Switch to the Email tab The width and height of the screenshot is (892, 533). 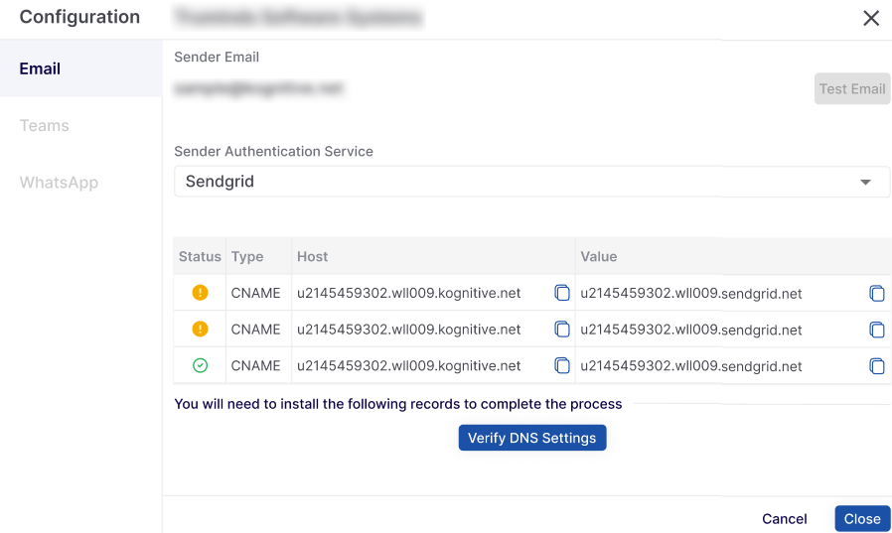pos(41,68)
